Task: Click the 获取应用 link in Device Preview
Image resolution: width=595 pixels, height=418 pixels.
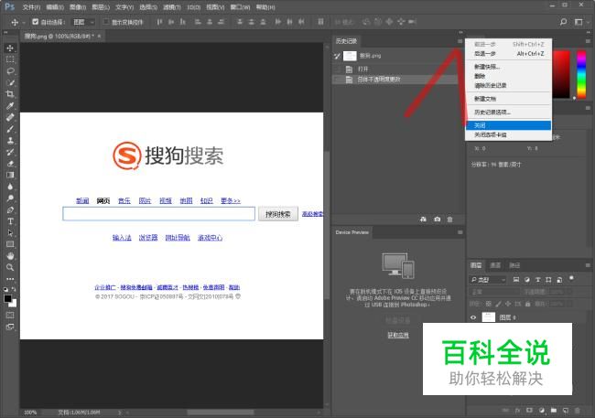Action: click(398, 335)
